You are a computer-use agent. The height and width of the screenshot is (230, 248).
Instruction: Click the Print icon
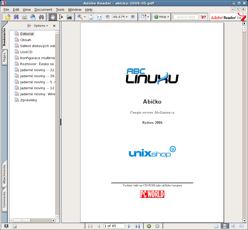[x=25, y=17]
